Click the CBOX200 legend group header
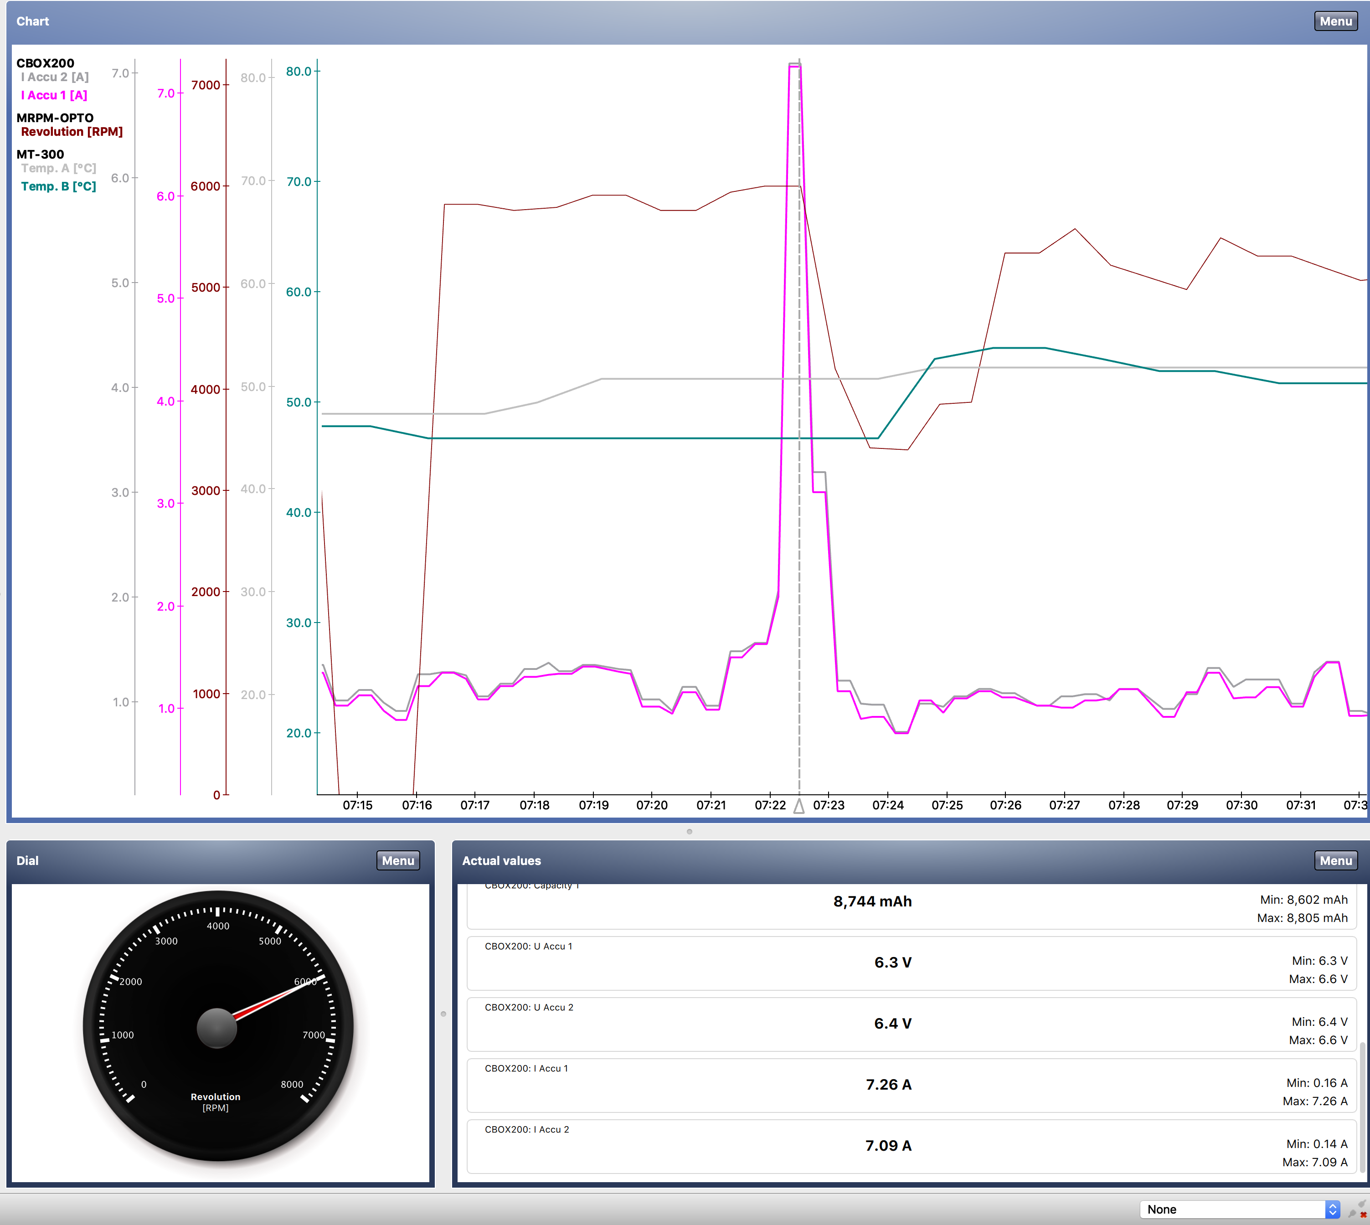The width and height of the screenshot is (1370, 1225). pyautogui.click(x=45, y=63)
